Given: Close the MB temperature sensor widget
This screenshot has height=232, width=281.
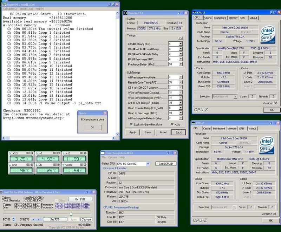Looking at the screenshot, I should point(58,165).
